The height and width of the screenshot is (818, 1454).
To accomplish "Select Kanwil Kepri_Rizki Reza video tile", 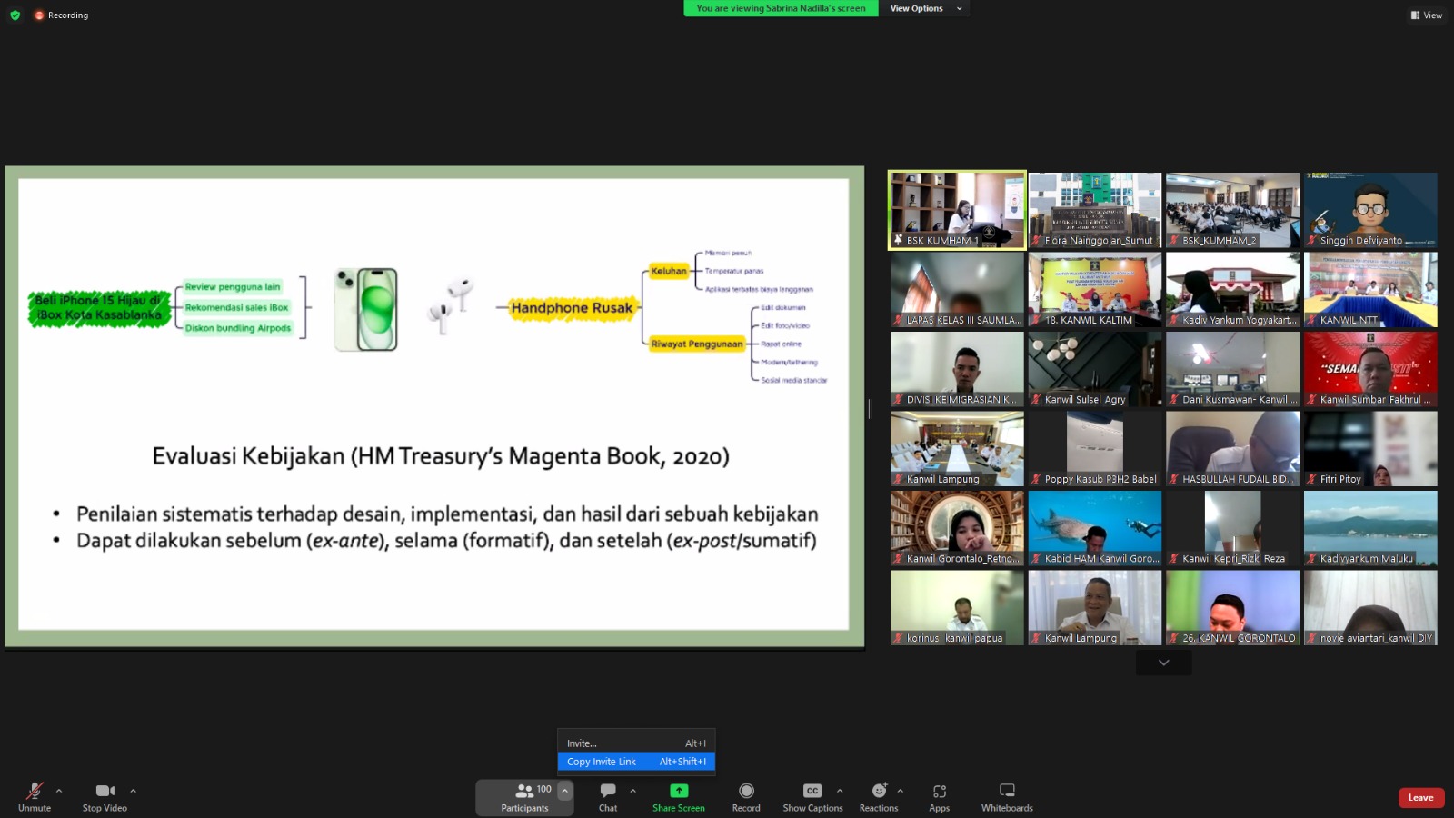I will pos(1232,528).
